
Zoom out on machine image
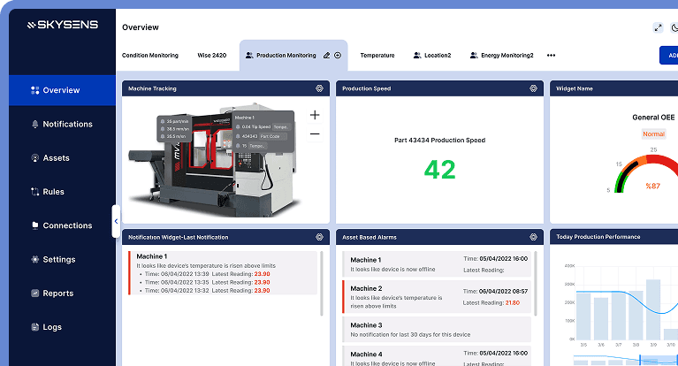[x=315, y=134]
